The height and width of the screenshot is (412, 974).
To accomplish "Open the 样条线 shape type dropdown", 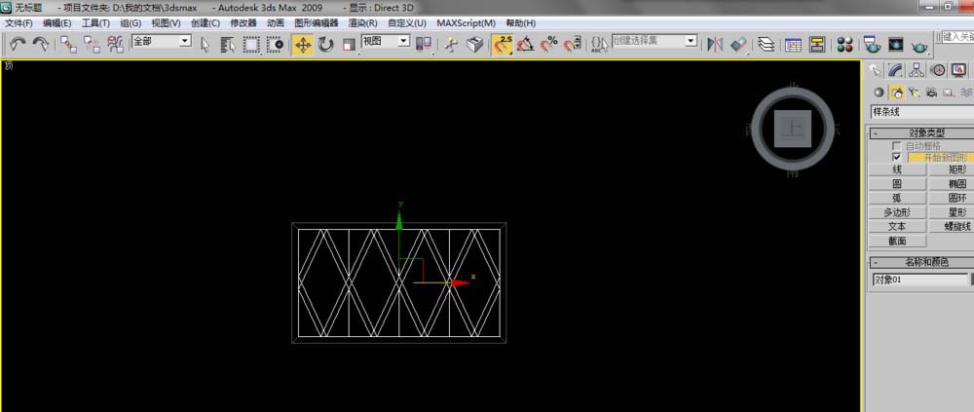I will (921, 112).
